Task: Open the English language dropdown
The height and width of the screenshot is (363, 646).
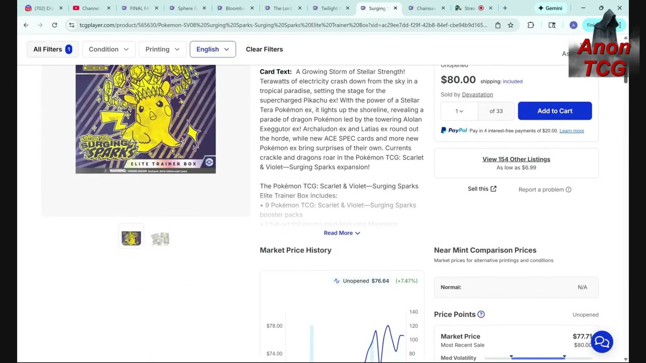Action: 212,49
